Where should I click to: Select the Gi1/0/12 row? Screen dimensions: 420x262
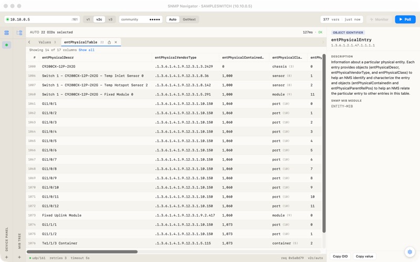tap(174, 206)
